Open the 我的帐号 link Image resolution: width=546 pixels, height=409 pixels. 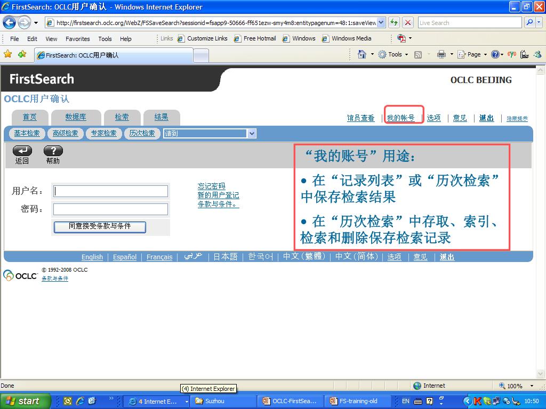tap(400, 118)
